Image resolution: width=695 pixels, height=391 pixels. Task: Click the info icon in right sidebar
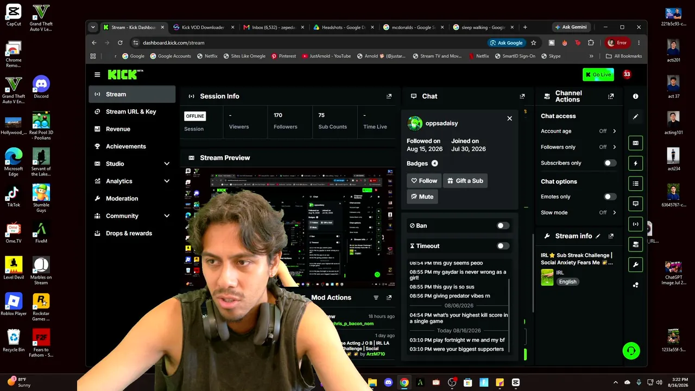coord(635,96)
